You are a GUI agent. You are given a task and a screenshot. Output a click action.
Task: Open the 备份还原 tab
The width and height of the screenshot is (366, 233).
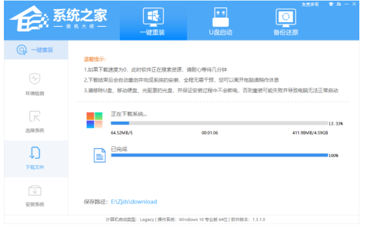pyautogui.click(x=285, y=21)
